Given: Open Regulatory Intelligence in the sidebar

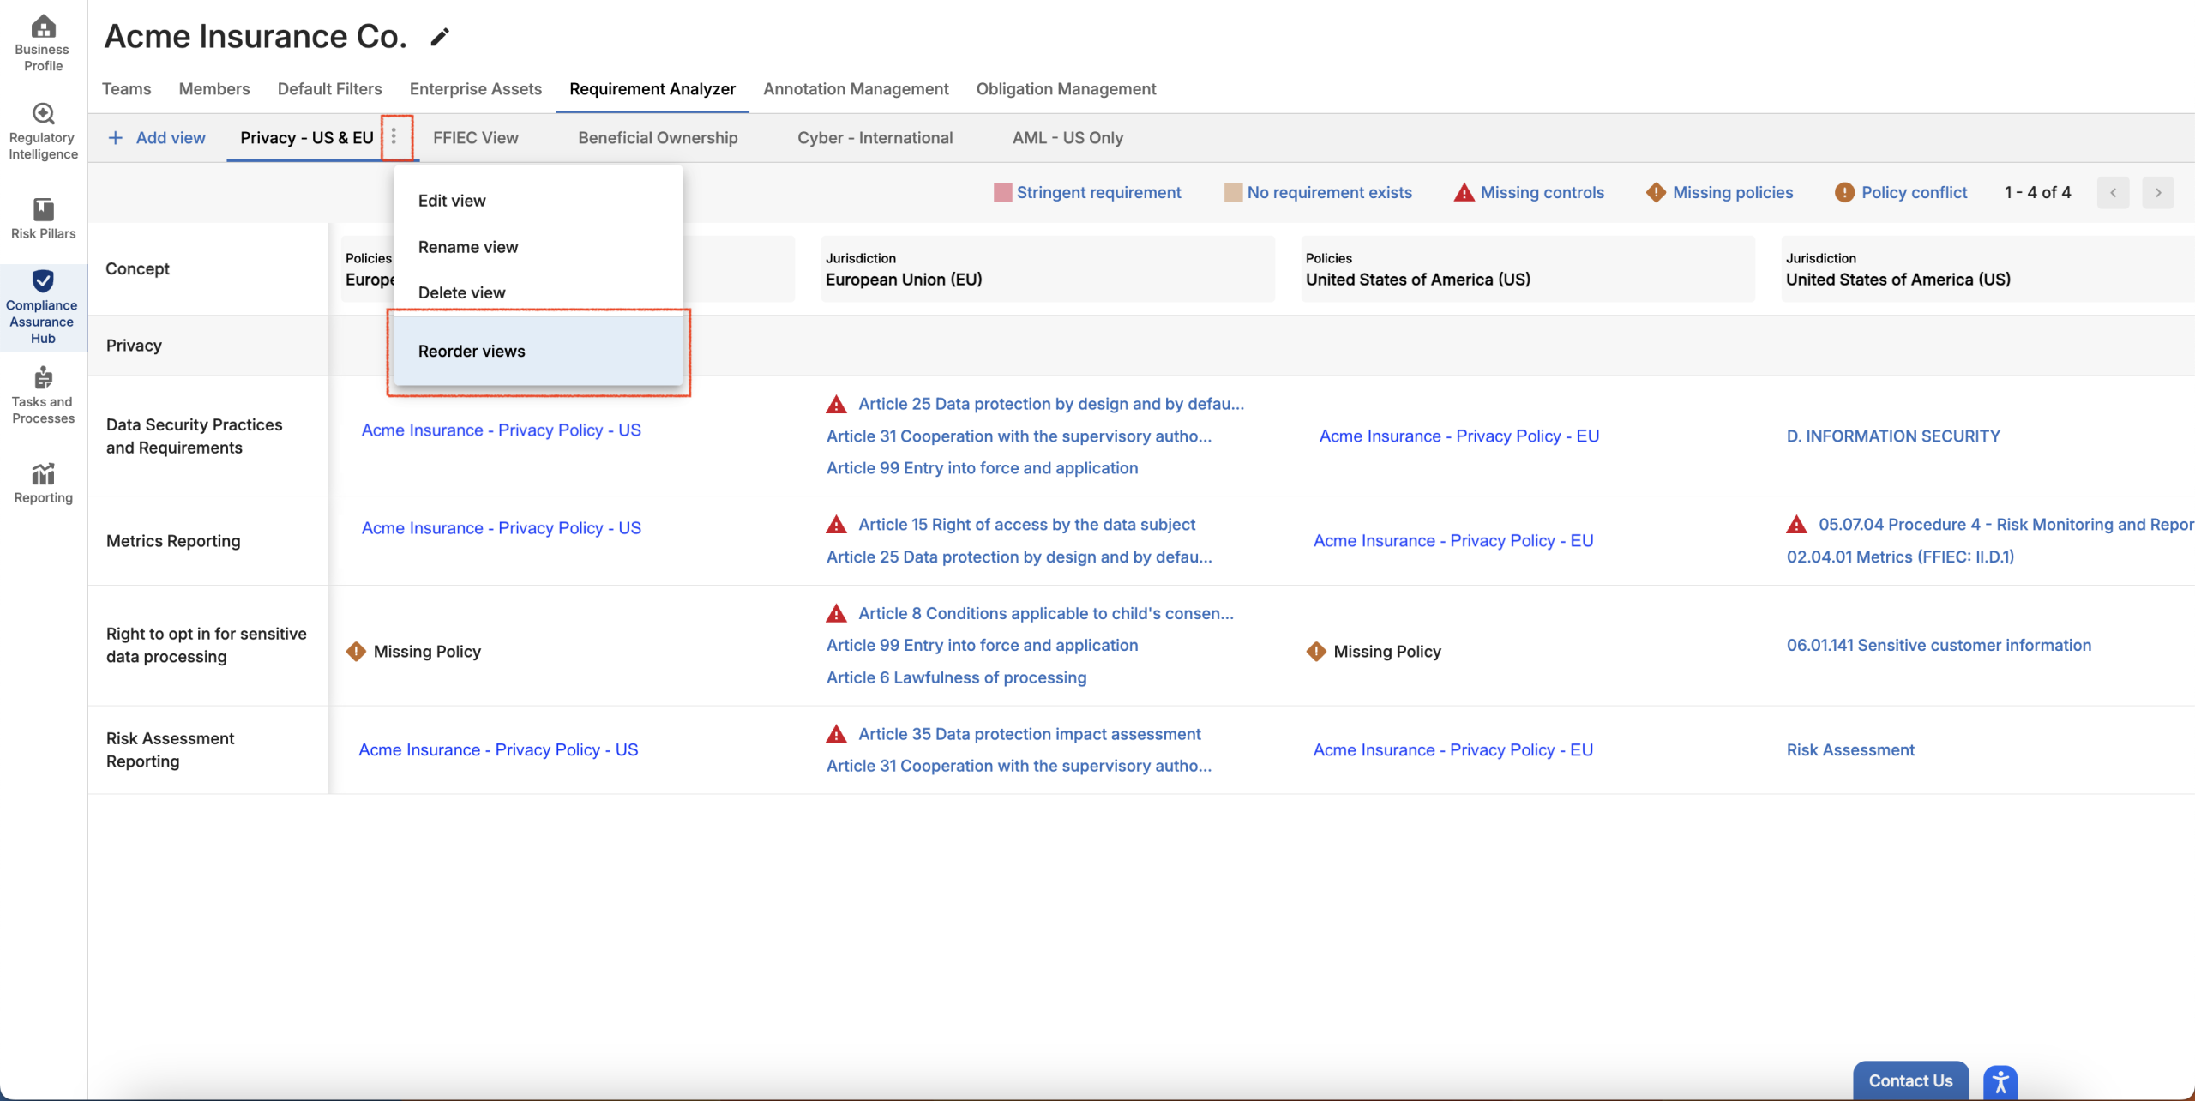Looking at the screenshot, I should 43,132.
